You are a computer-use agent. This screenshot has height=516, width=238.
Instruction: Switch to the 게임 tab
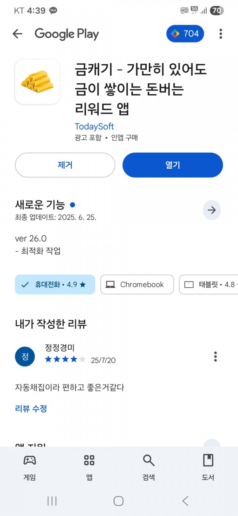[30, 468]
